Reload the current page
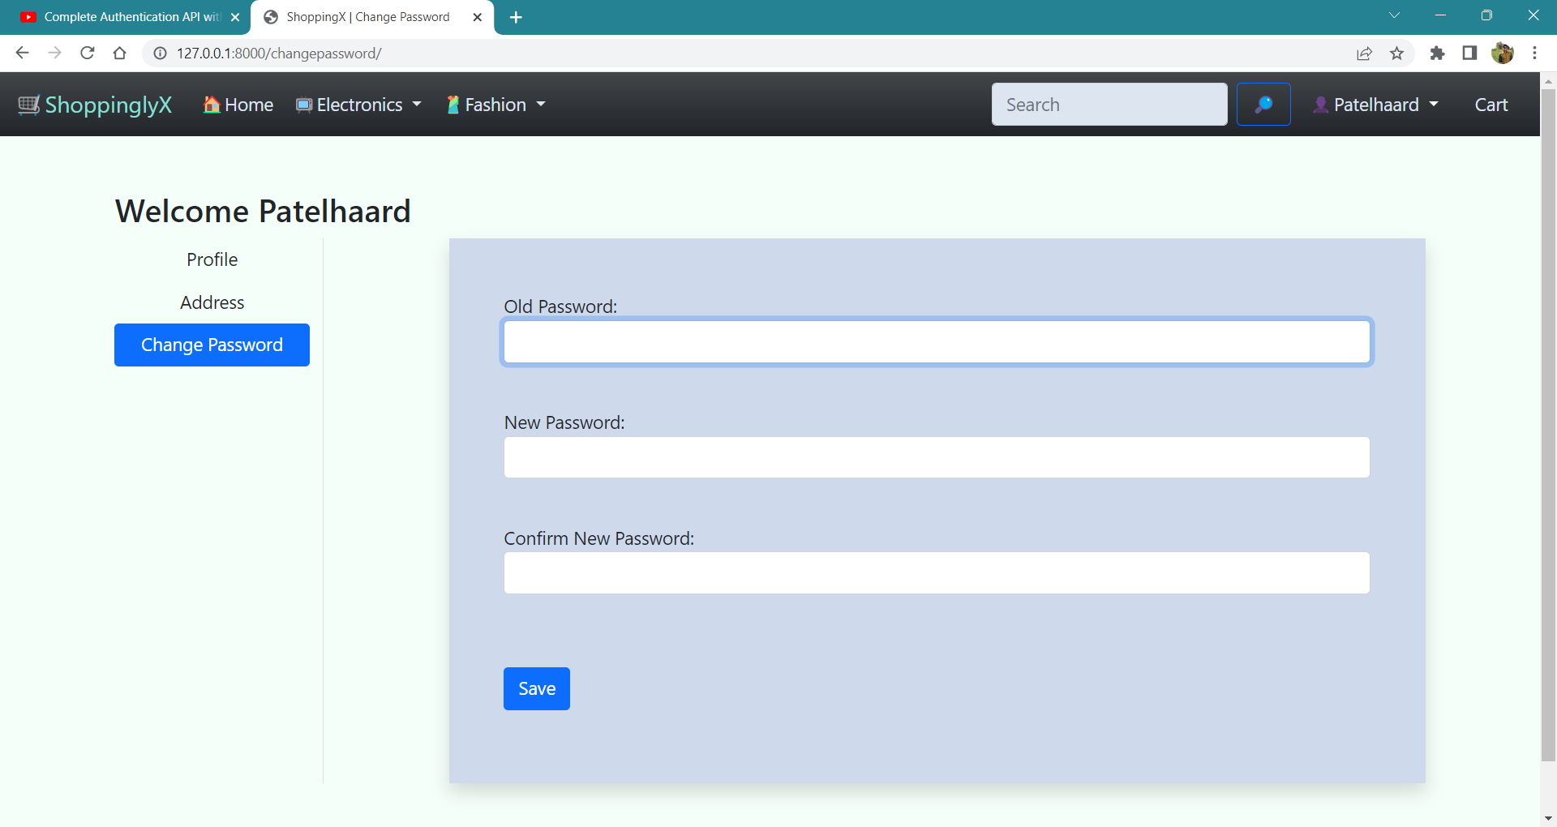The height and width of the screenshot is (827, 1557). [x=88, y=54]
